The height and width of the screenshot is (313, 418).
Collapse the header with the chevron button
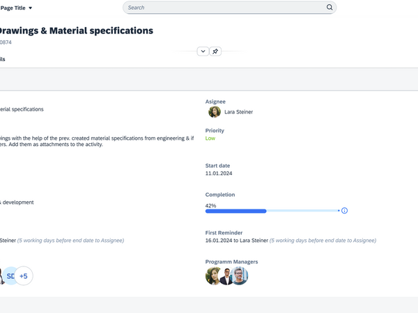[203, 51]
